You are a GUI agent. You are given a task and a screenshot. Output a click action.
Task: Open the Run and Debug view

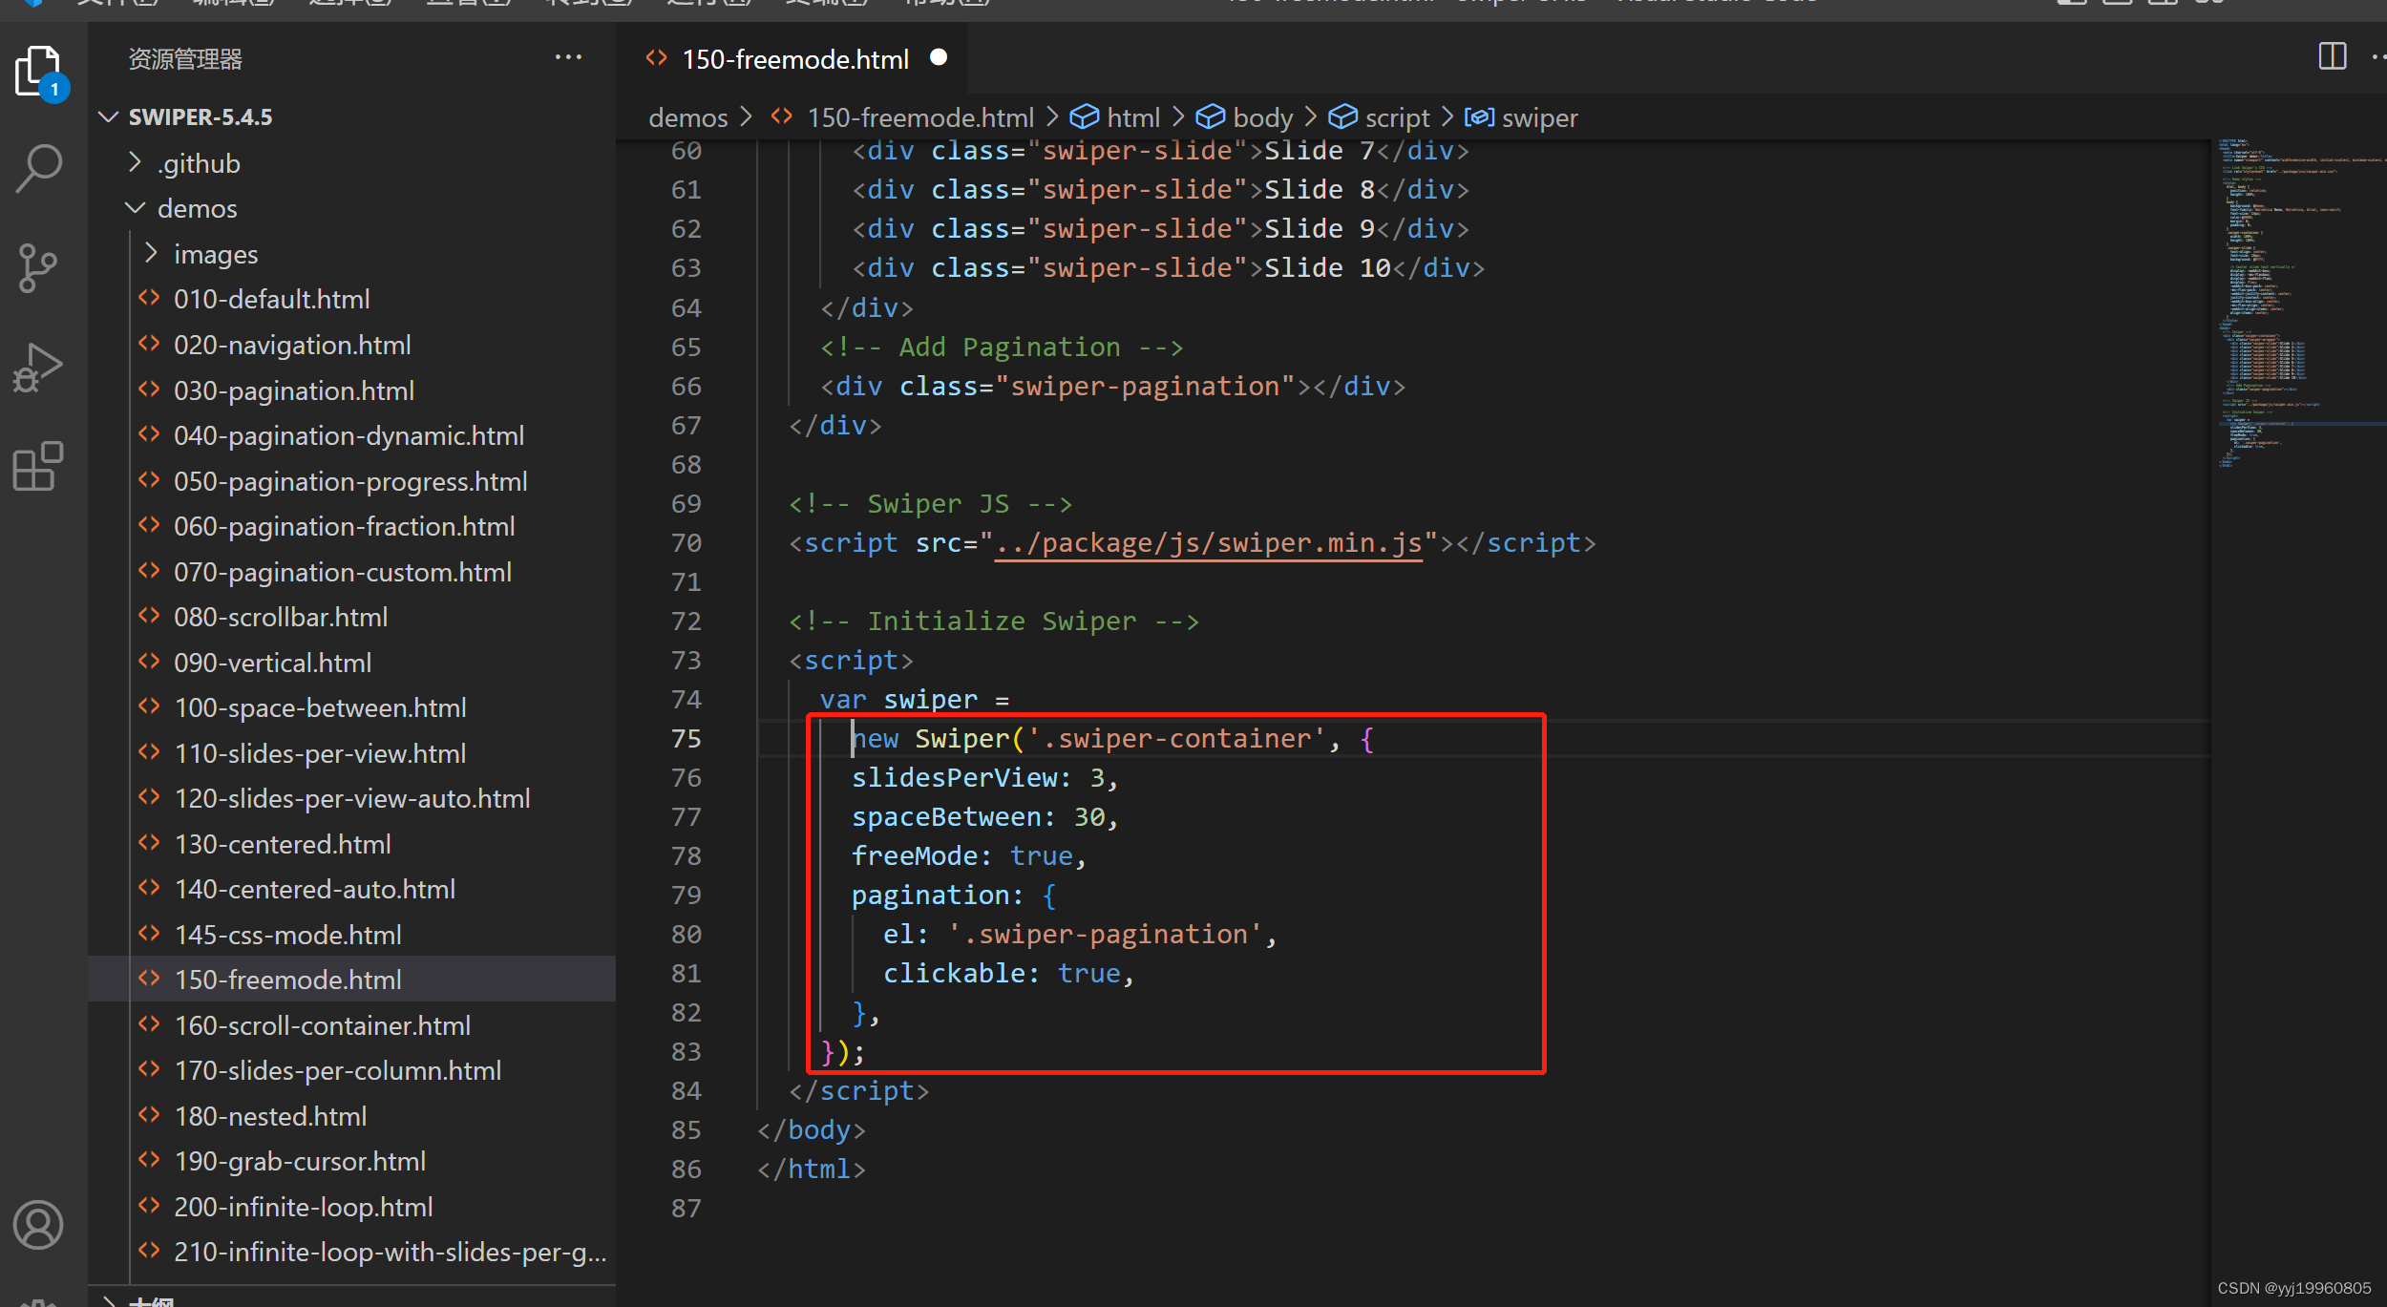click(38, 367)
